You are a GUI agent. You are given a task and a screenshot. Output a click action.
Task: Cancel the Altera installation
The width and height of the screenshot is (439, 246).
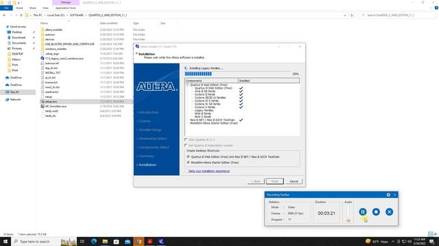(x=294, y=181)
